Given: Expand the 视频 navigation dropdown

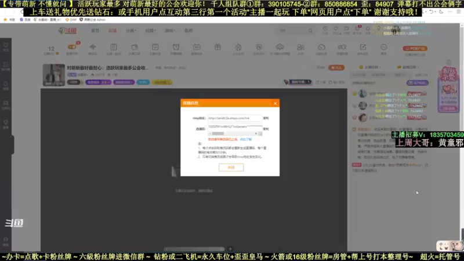Looking at the screenshot, I should pos(150,31).
